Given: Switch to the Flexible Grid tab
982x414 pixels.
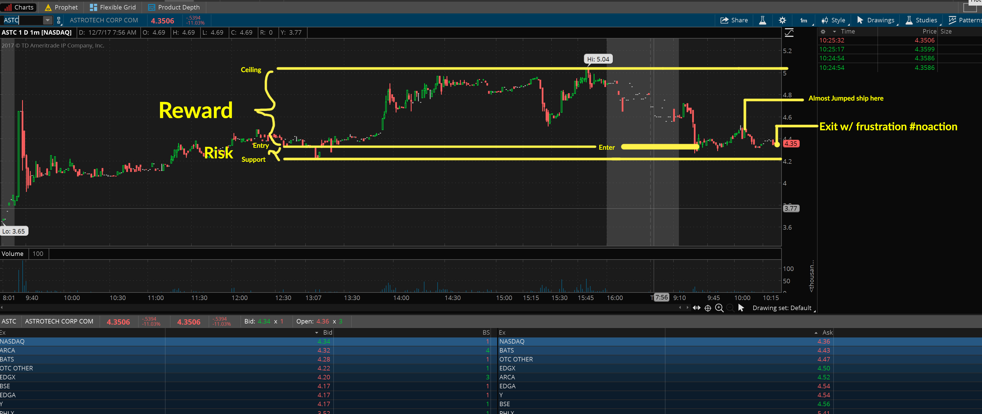Looking at the screenshot, I should [112, 7].
